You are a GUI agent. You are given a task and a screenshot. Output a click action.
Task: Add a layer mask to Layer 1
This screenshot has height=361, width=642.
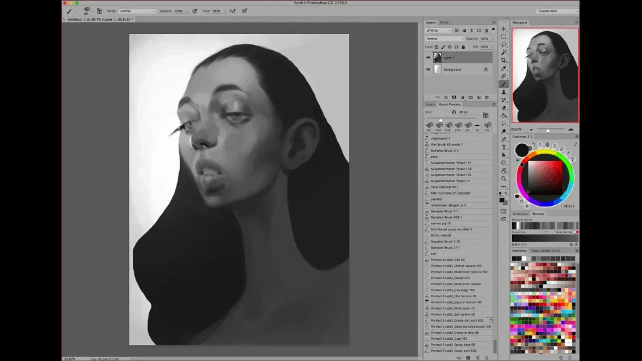click(x=454, y=98)
